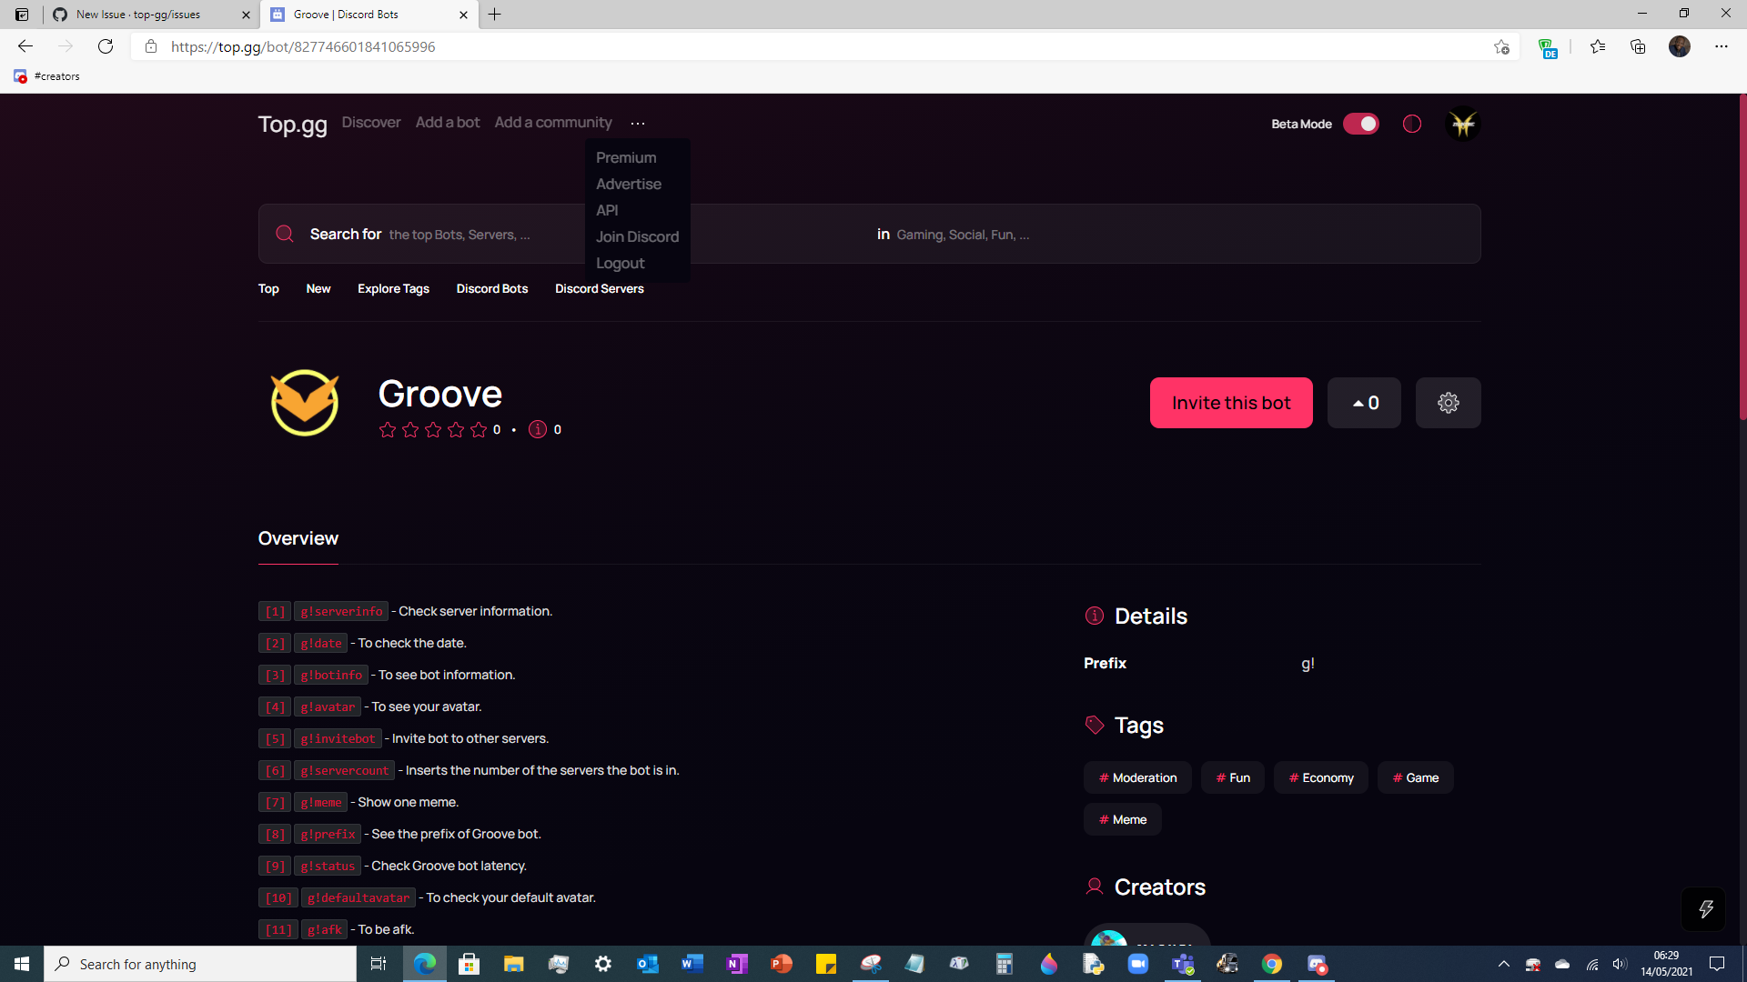Open the user avatar profile icon
Screen dimensions: 1747x982
(1462, 124)
